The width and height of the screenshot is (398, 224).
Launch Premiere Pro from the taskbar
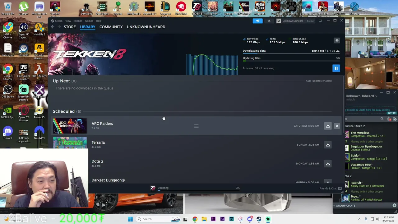213,219
